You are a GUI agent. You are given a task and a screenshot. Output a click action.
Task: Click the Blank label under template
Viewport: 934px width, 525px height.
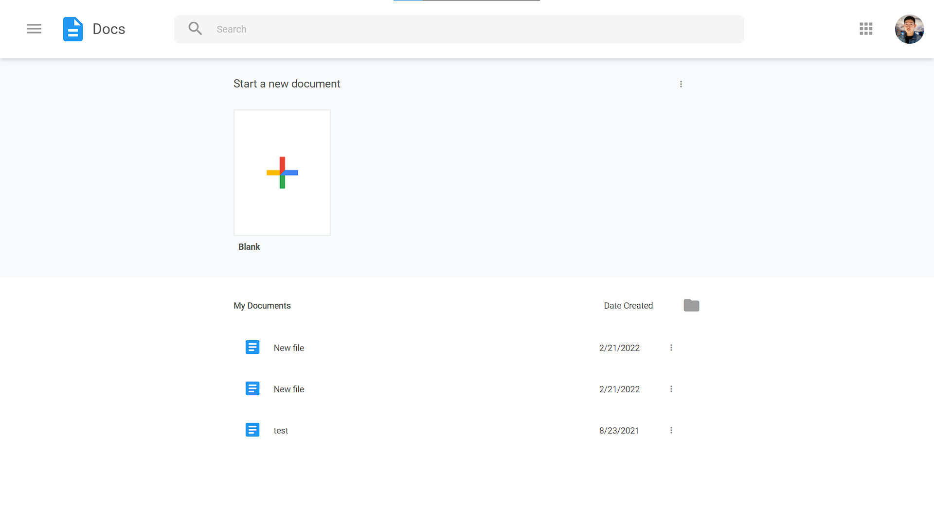249,247
